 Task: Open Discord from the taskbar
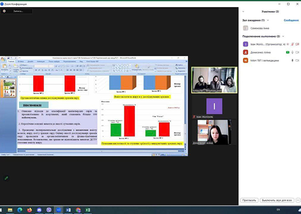[x=39, y=210]
